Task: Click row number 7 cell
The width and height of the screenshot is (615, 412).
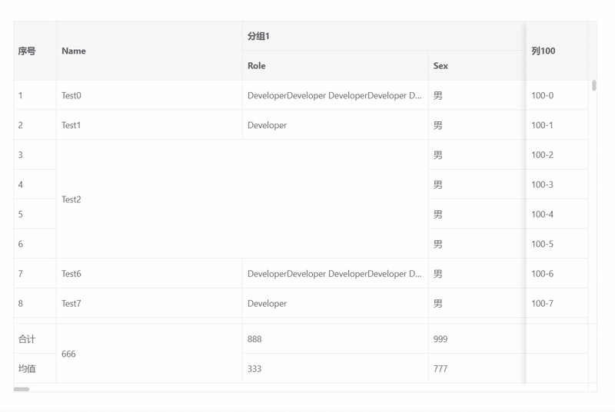Action: 35,273
